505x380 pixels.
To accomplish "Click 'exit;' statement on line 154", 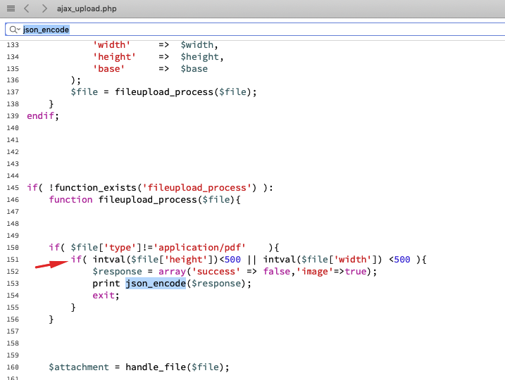I will (x=106, y=296).
